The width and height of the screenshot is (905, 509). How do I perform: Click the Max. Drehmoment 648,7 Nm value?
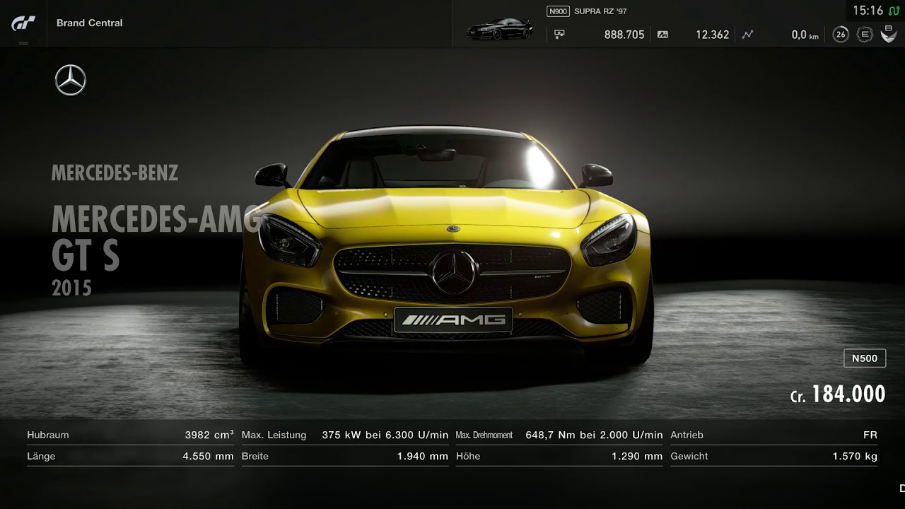(x=594, y=435)
